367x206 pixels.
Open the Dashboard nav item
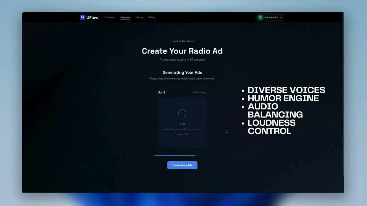point(109,17)
